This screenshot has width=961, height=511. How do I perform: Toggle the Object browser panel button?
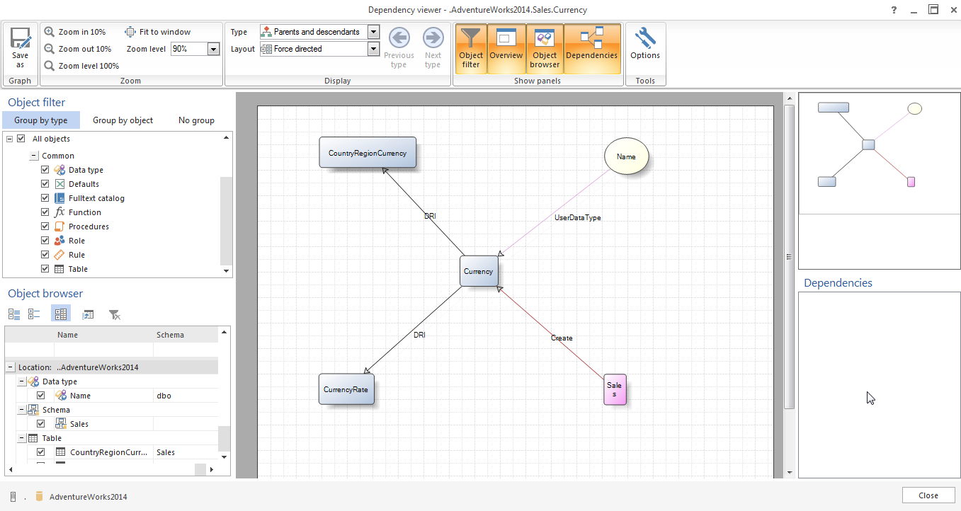pyautogui.click(x=545, y=49)
